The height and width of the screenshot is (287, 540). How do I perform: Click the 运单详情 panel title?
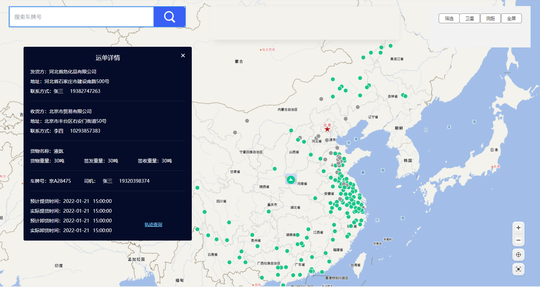(108, 58)
